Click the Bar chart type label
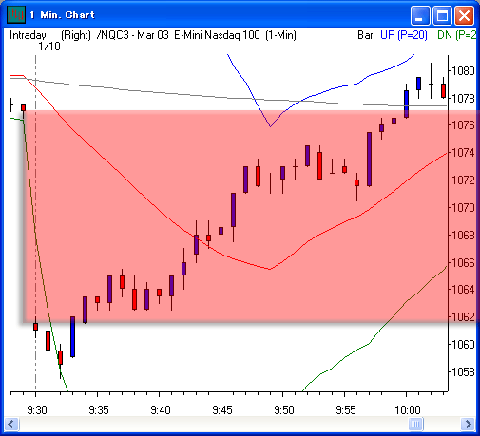This screenshot has width=480, height=436. (365, 35)
